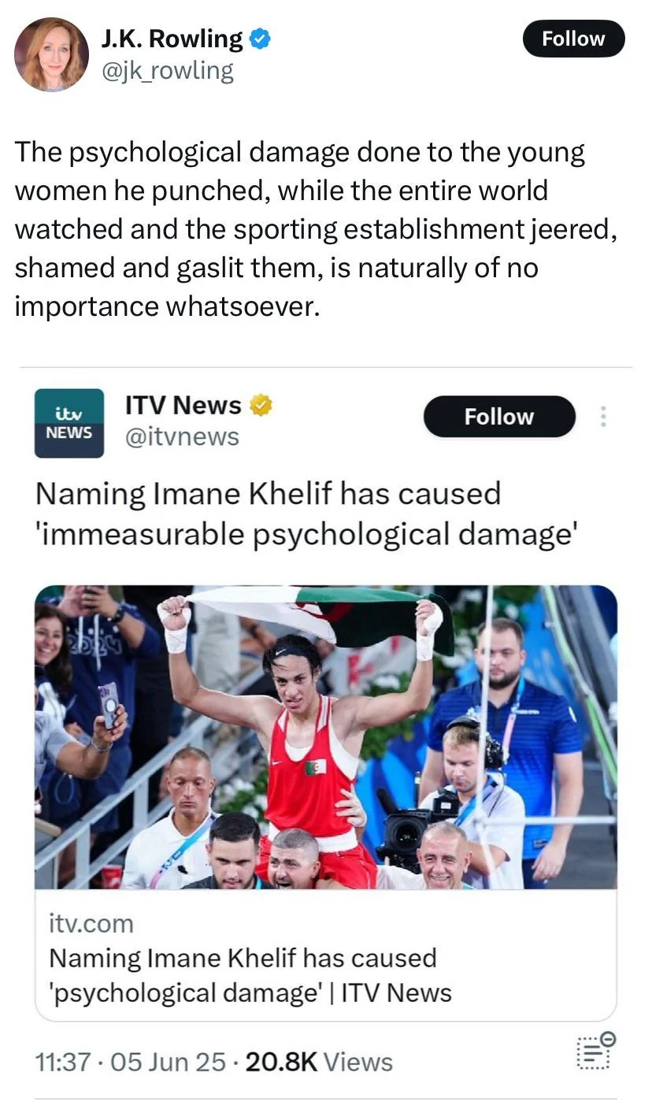Click the J.K. Rowling display name

[172, 39]
